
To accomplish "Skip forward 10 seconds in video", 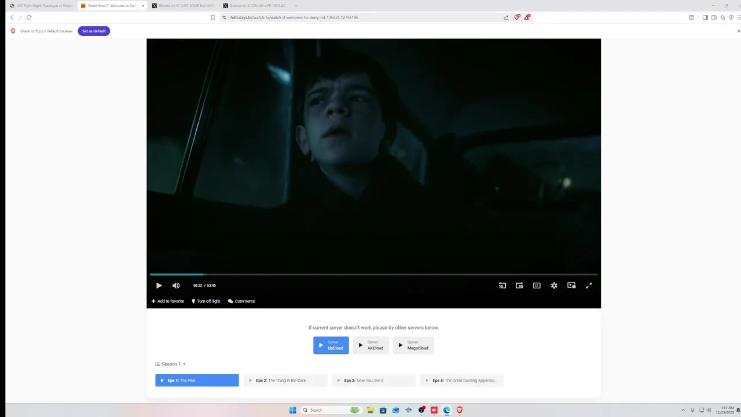I will [519, 286].
